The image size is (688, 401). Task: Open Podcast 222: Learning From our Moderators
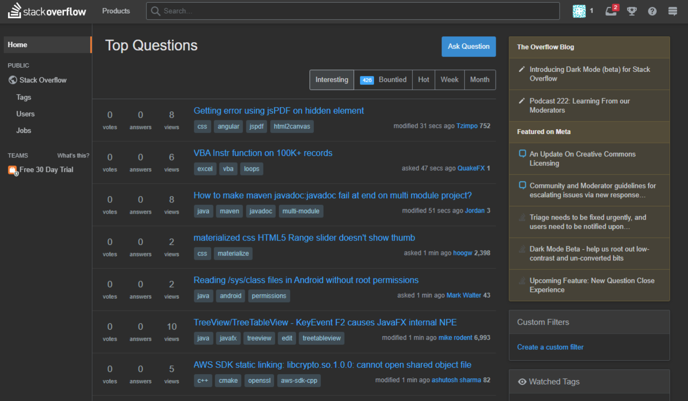[579, 105]
